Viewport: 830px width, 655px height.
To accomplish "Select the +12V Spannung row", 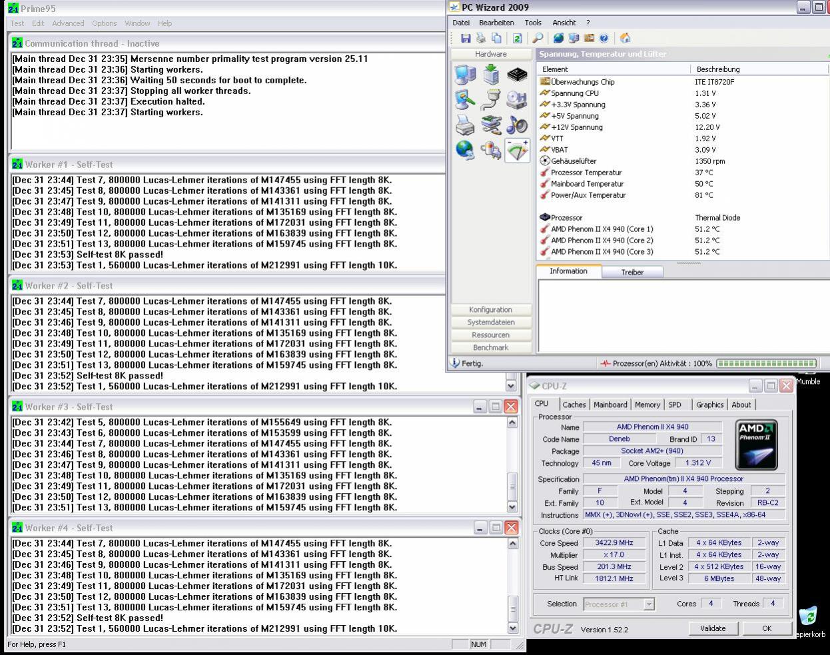I will coord(683,127).
